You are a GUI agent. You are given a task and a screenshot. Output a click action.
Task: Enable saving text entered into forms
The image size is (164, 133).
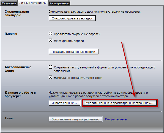[50, 67]
